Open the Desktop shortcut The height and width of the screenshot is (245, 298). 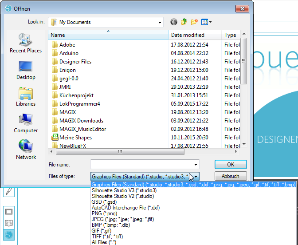click(x=26, y=71)
